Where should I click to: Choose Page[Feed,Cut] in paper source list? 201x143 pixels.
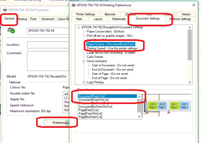coord(89,110)
